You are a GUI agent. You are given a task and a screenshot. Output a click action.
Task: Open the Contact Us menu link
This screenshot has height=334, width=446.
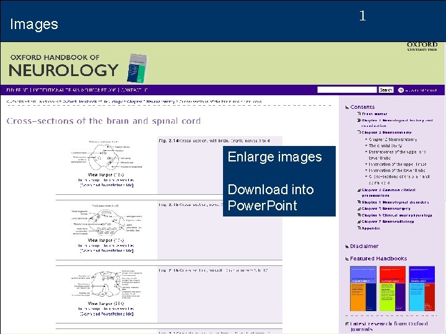[134, 90]
